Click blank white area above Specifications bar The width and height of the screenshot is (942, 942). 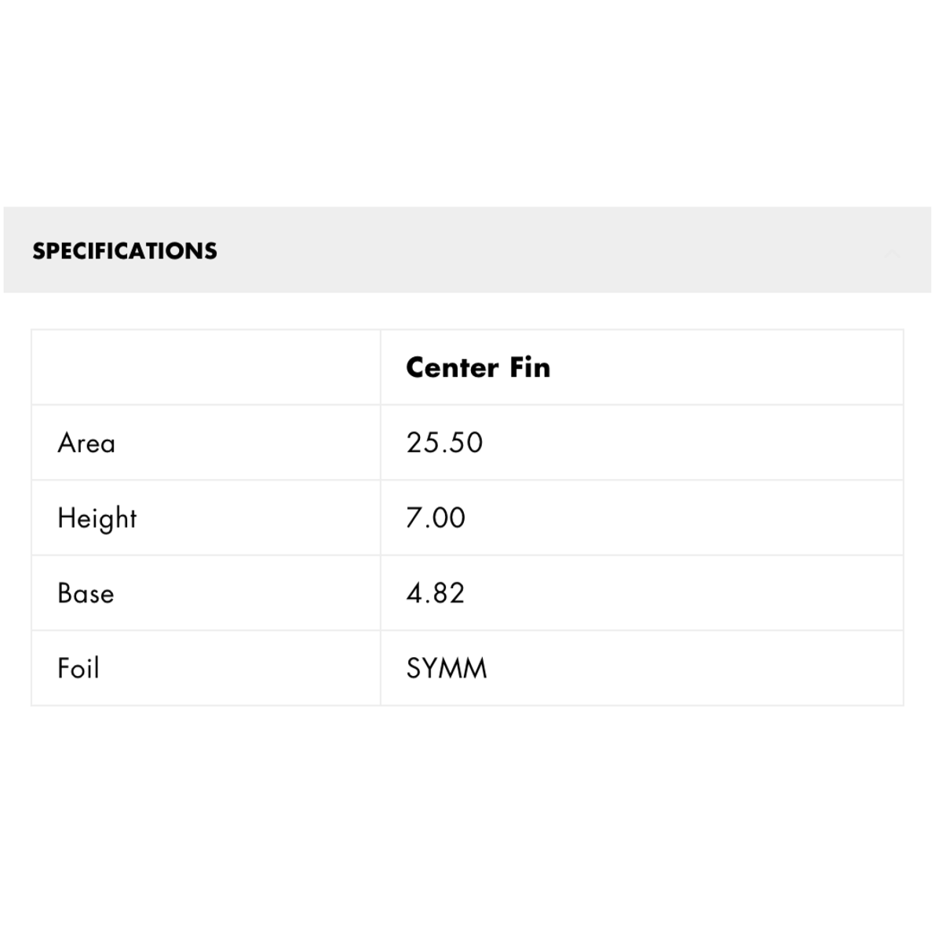pyautogui.click(x=471, y=102)
